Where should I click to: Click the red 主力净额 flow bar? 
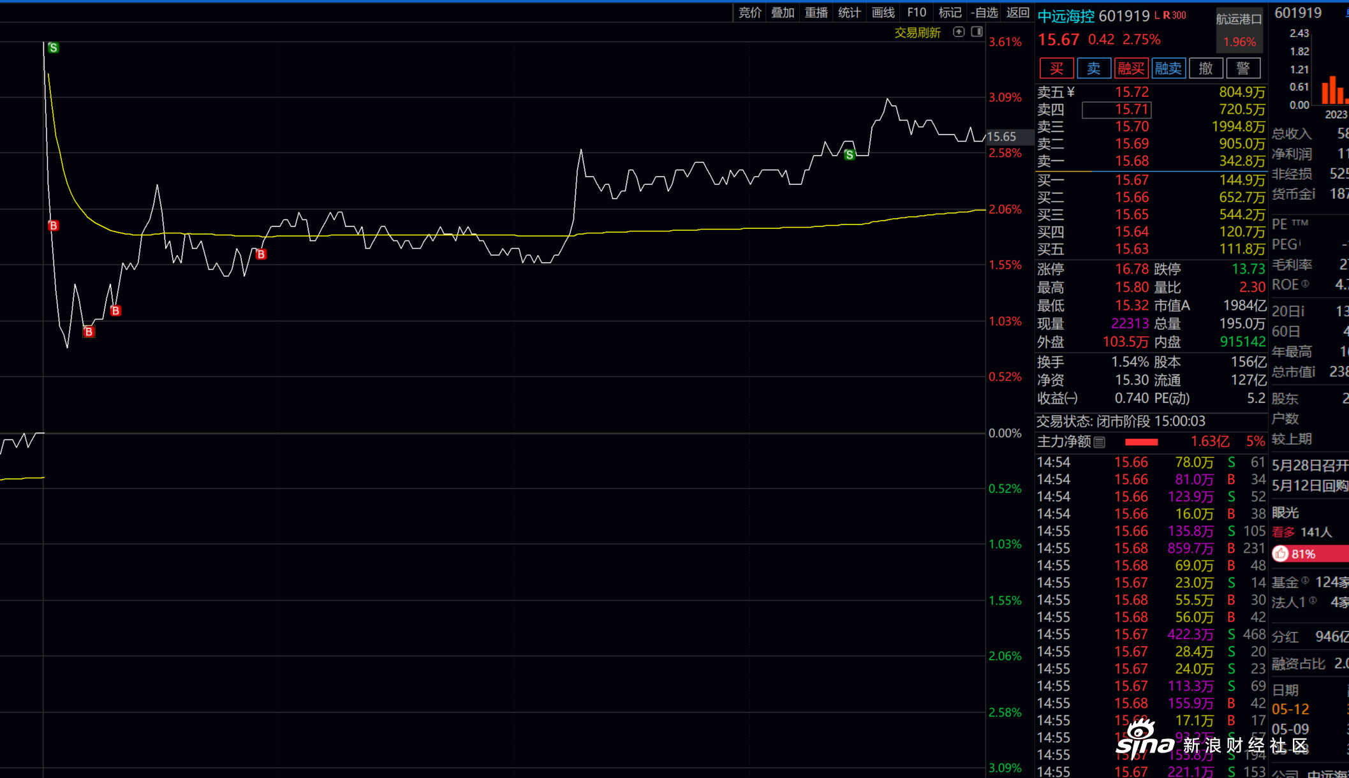pyautogui.click(x=1141, y=442)
